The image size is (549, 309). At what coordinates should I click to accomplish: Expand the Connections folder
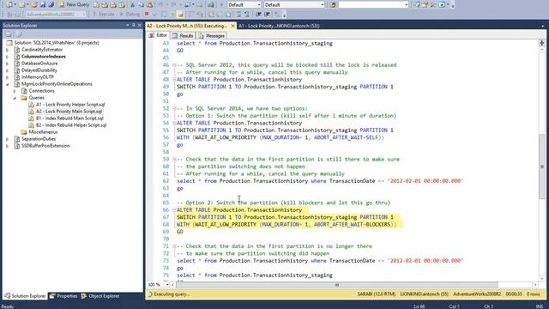[x=15, y=91]
